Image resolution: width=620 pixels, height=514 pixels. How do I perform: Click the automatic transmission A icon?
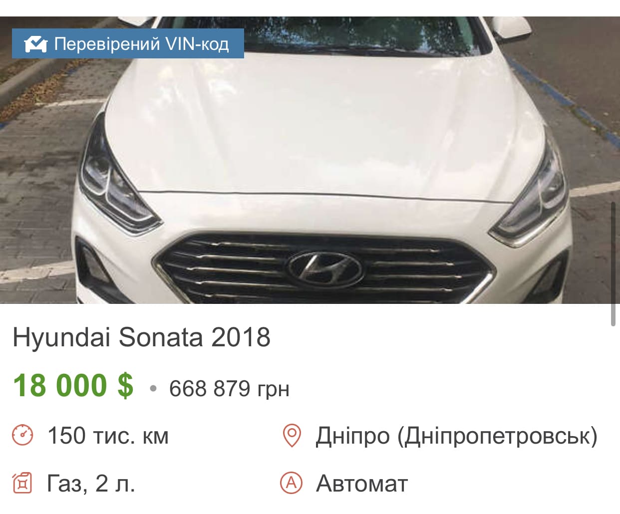point(292,483)
